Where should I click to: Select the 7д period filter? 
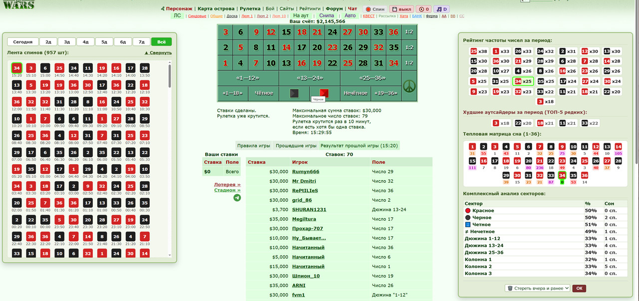click(x=142, y=42)
